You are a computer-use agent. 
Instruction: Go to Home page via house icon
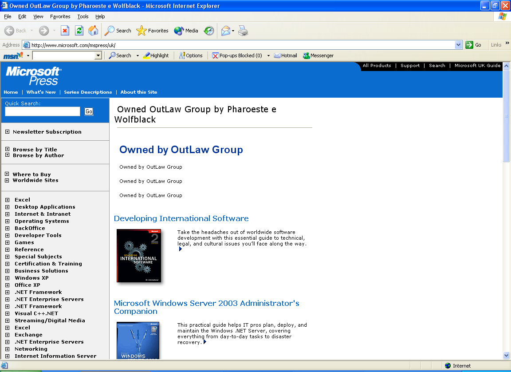click(93, 31)
